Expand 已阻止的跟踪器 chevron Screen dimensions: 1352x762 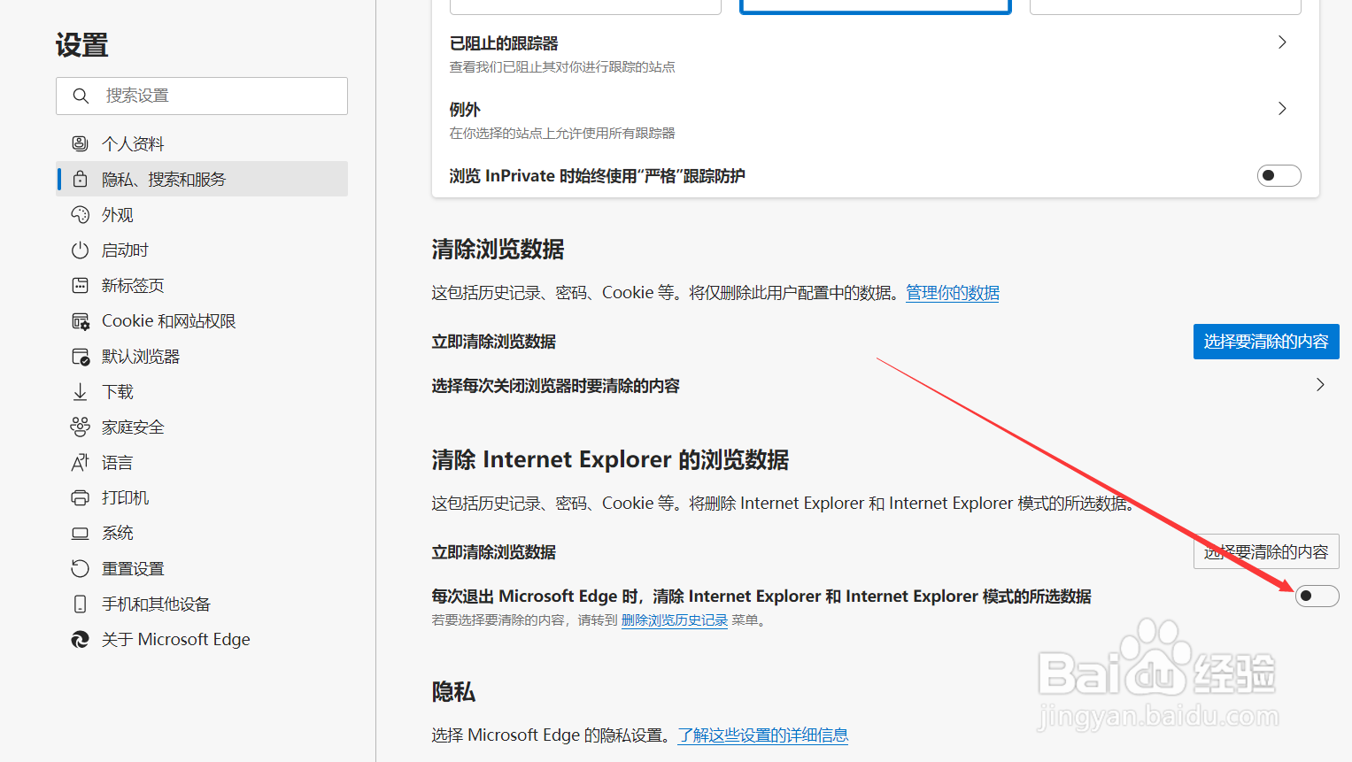1282,42
